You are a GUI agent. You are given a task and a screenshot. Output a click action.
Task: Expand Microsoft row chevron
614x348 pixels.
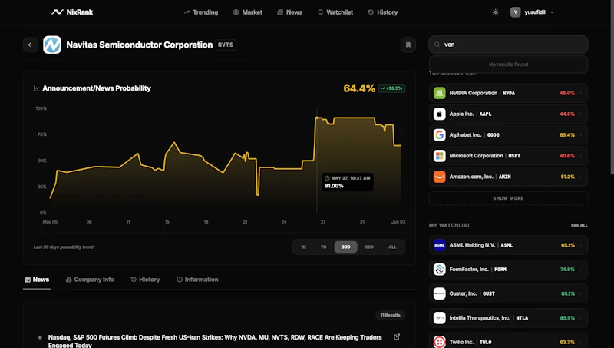pos(581,156)
